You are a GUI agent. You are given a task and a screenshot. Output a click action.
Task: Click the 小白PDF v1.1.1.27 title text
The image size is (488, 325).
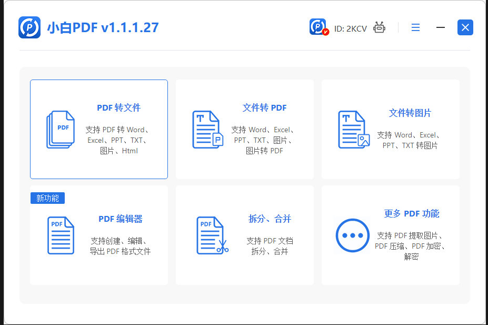pyautogui.click(x=103, y=27)
